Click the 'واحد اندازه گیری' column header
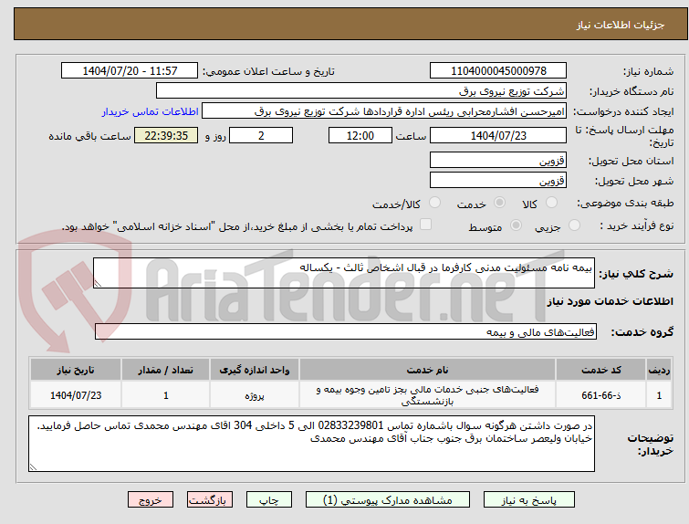Image resolution: width=689 pixels, height=524 pixels. 255,370
